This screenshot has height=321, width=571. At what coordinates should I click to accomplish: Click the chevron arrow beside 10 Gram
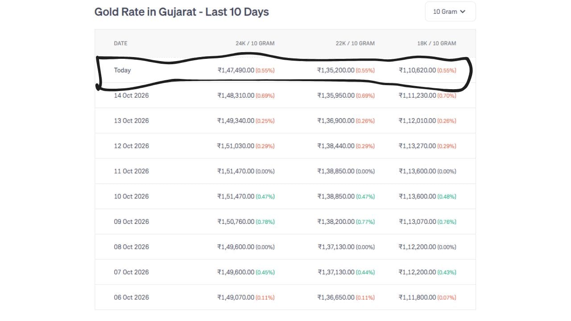(x=463, y=12)
